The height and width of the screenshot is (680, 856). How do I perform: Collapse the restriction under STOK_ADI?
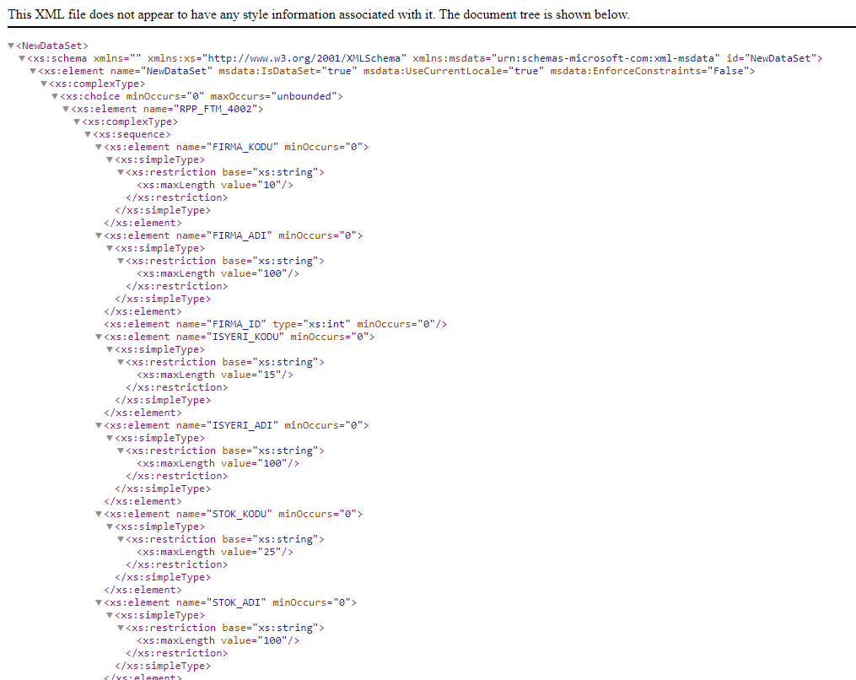[x=121, y=628]
